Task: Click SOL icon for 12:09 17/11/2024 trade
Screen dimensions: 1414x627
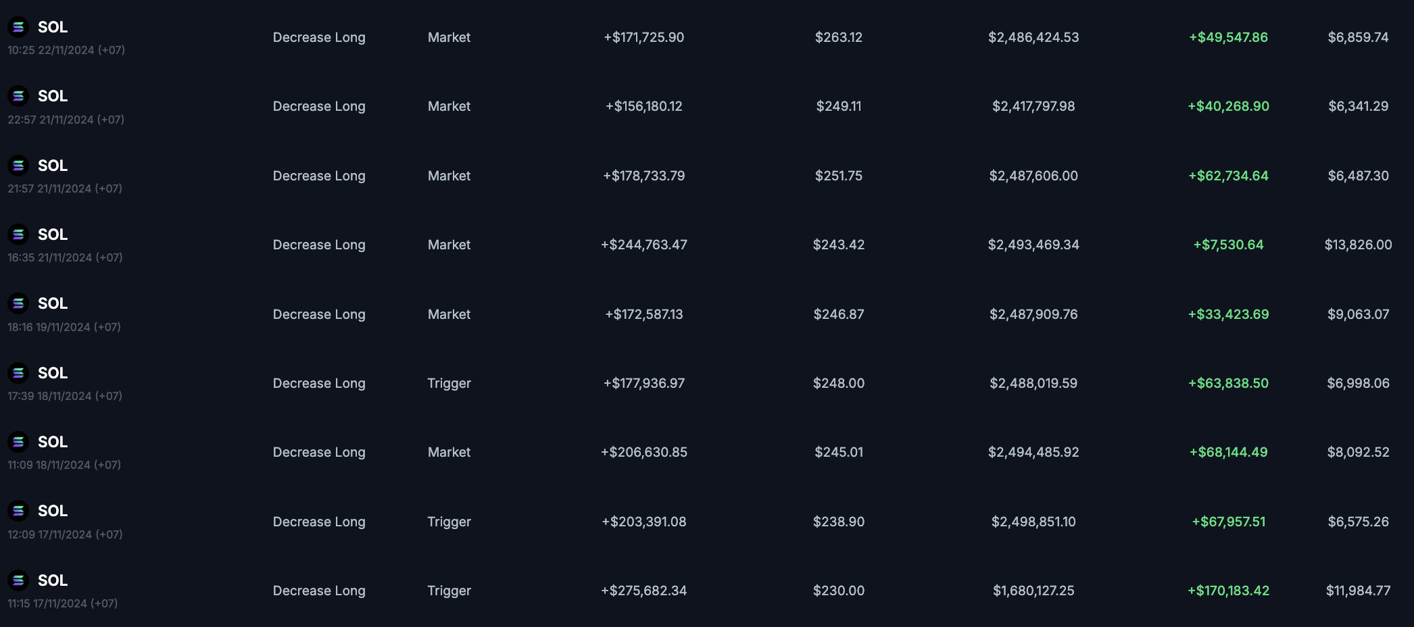Action: (18, 511)
